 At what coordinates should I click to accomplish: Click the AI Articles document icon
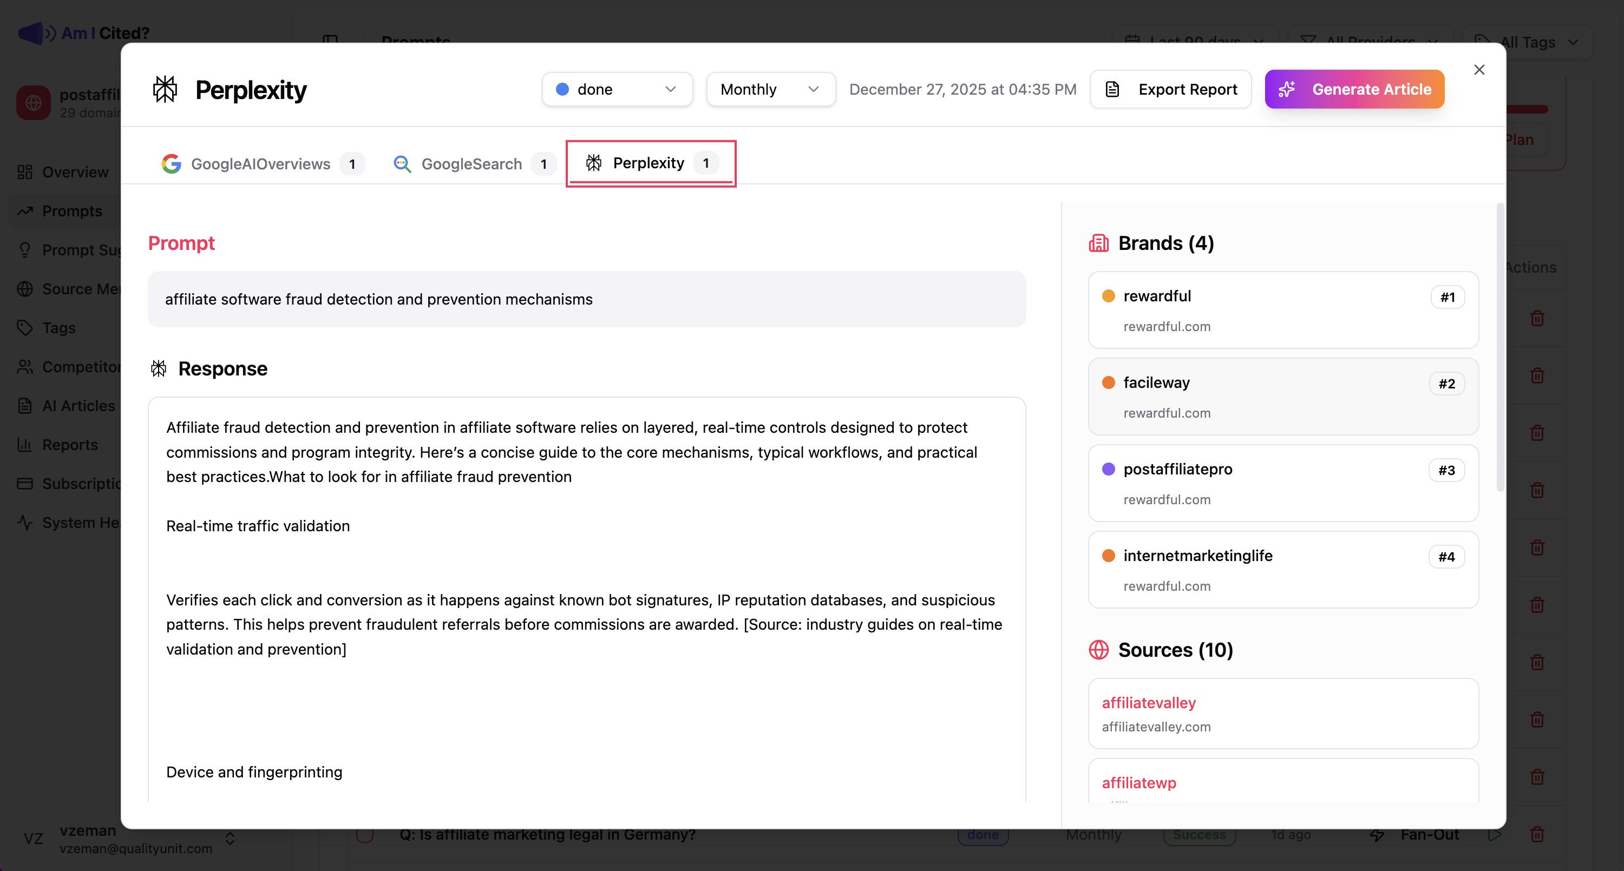pyautogui.click(x=25, y=405)
